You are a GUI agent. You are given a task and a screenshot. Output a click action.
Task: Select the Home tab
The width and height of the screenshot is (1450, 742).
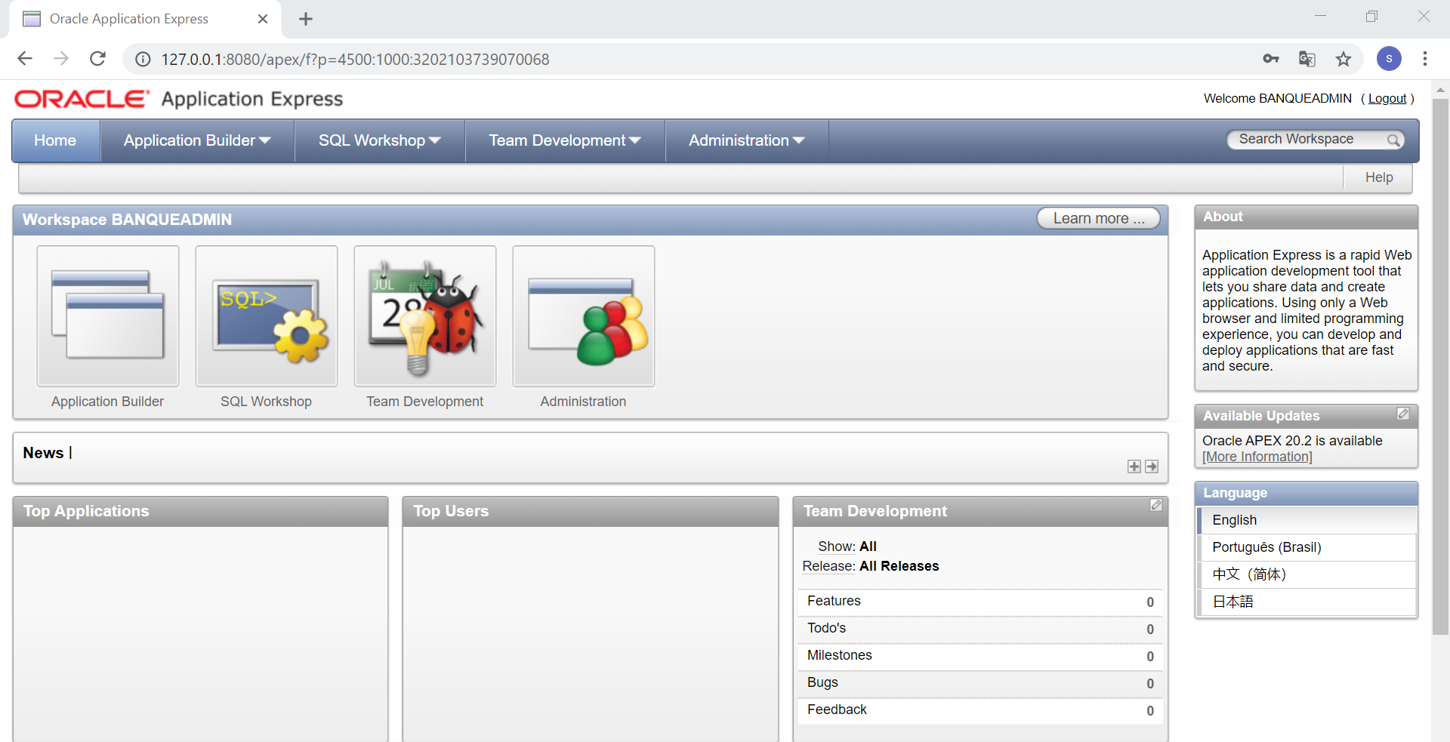(56, 140)
